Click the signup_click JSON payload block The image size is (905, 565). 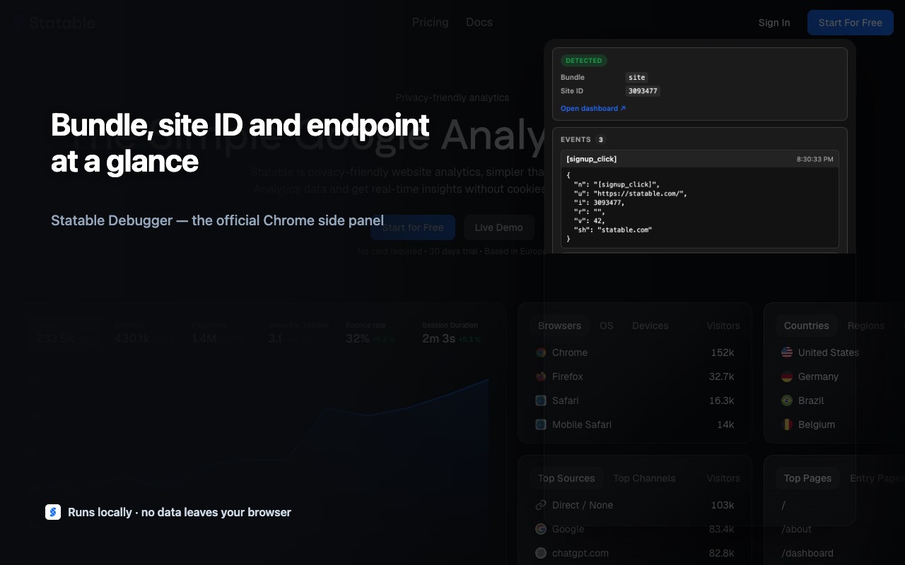[700, 207]
